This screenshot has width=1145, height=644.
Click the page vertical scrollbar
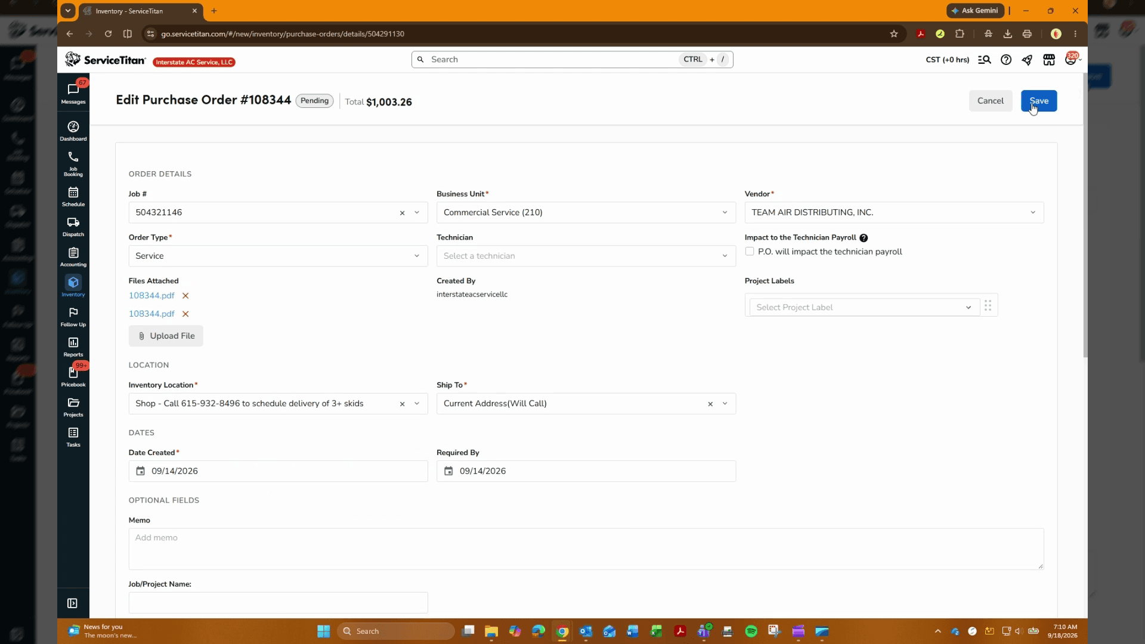click(1085, 215)
